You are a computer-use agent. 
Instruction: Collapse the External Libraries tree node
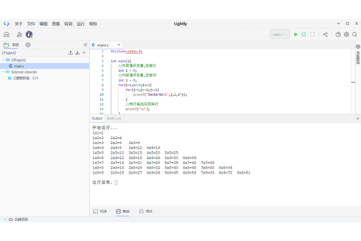click(x=4, y=72)
